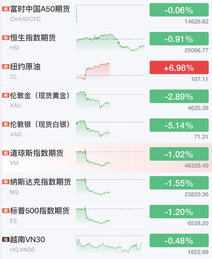Click the futures badge beside 纳斯达克指数期货
Screen dimensions: 212x259
click(6, 182)
